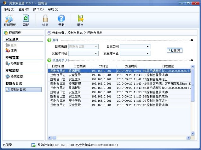Sort by the IP地址 column header
Screen dimensions: 201x150
104,66
